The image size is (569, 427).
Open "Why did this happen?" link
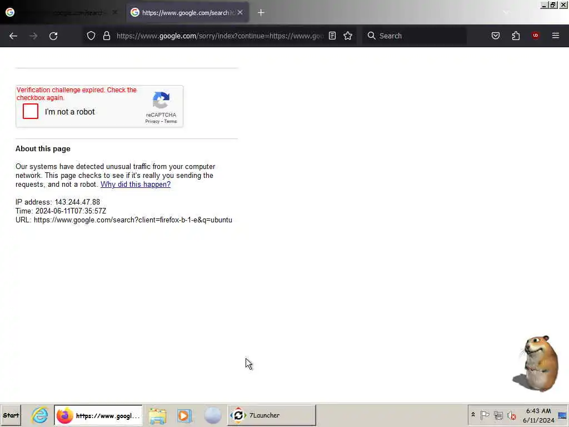tap(136, 184)
